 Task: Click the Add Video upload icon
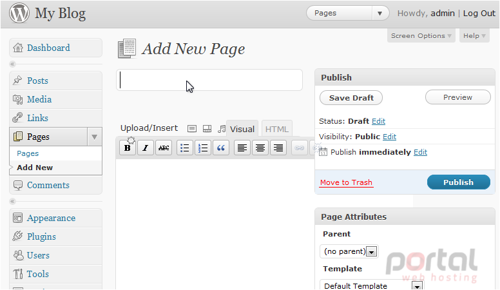click(207, 129)
